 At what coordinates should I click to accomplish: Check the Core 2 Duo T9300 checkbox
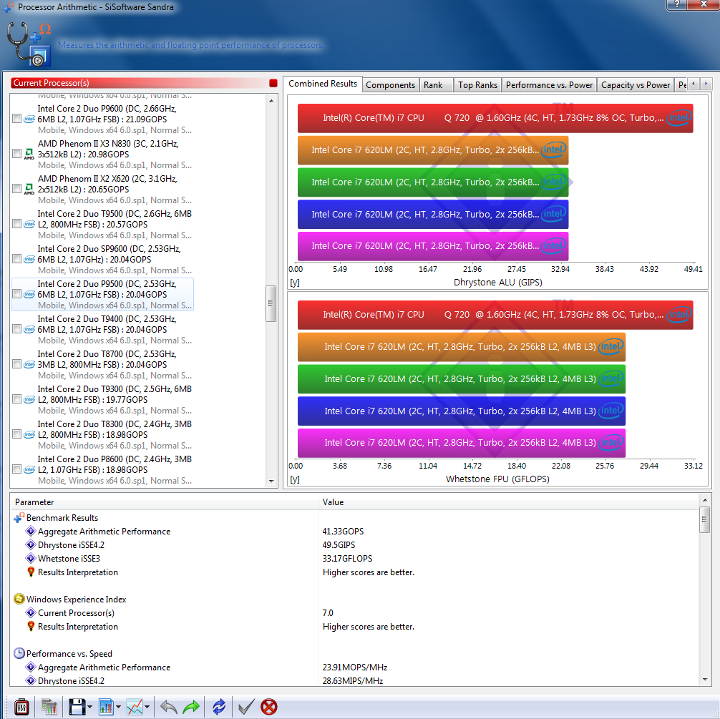(x=16, y=399)
